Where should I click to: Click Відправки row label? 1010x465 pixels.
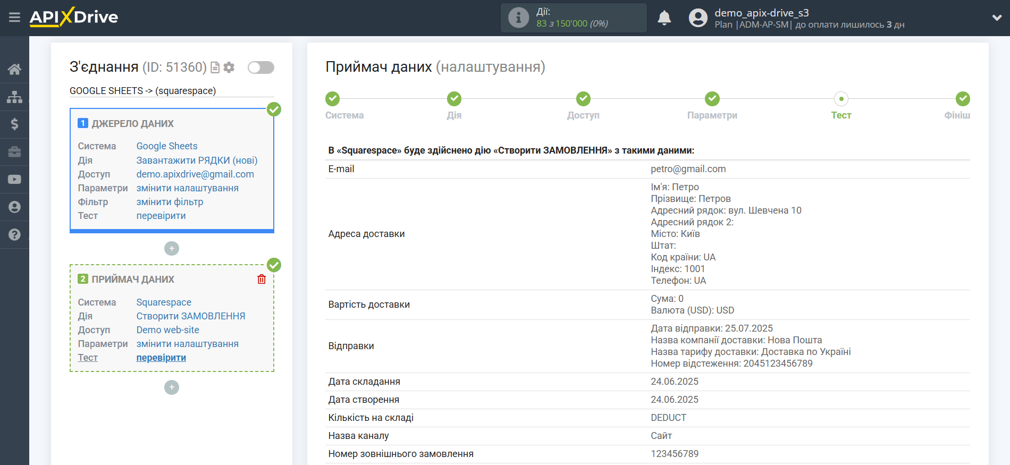pyautogui.click(x=351, y=346)
